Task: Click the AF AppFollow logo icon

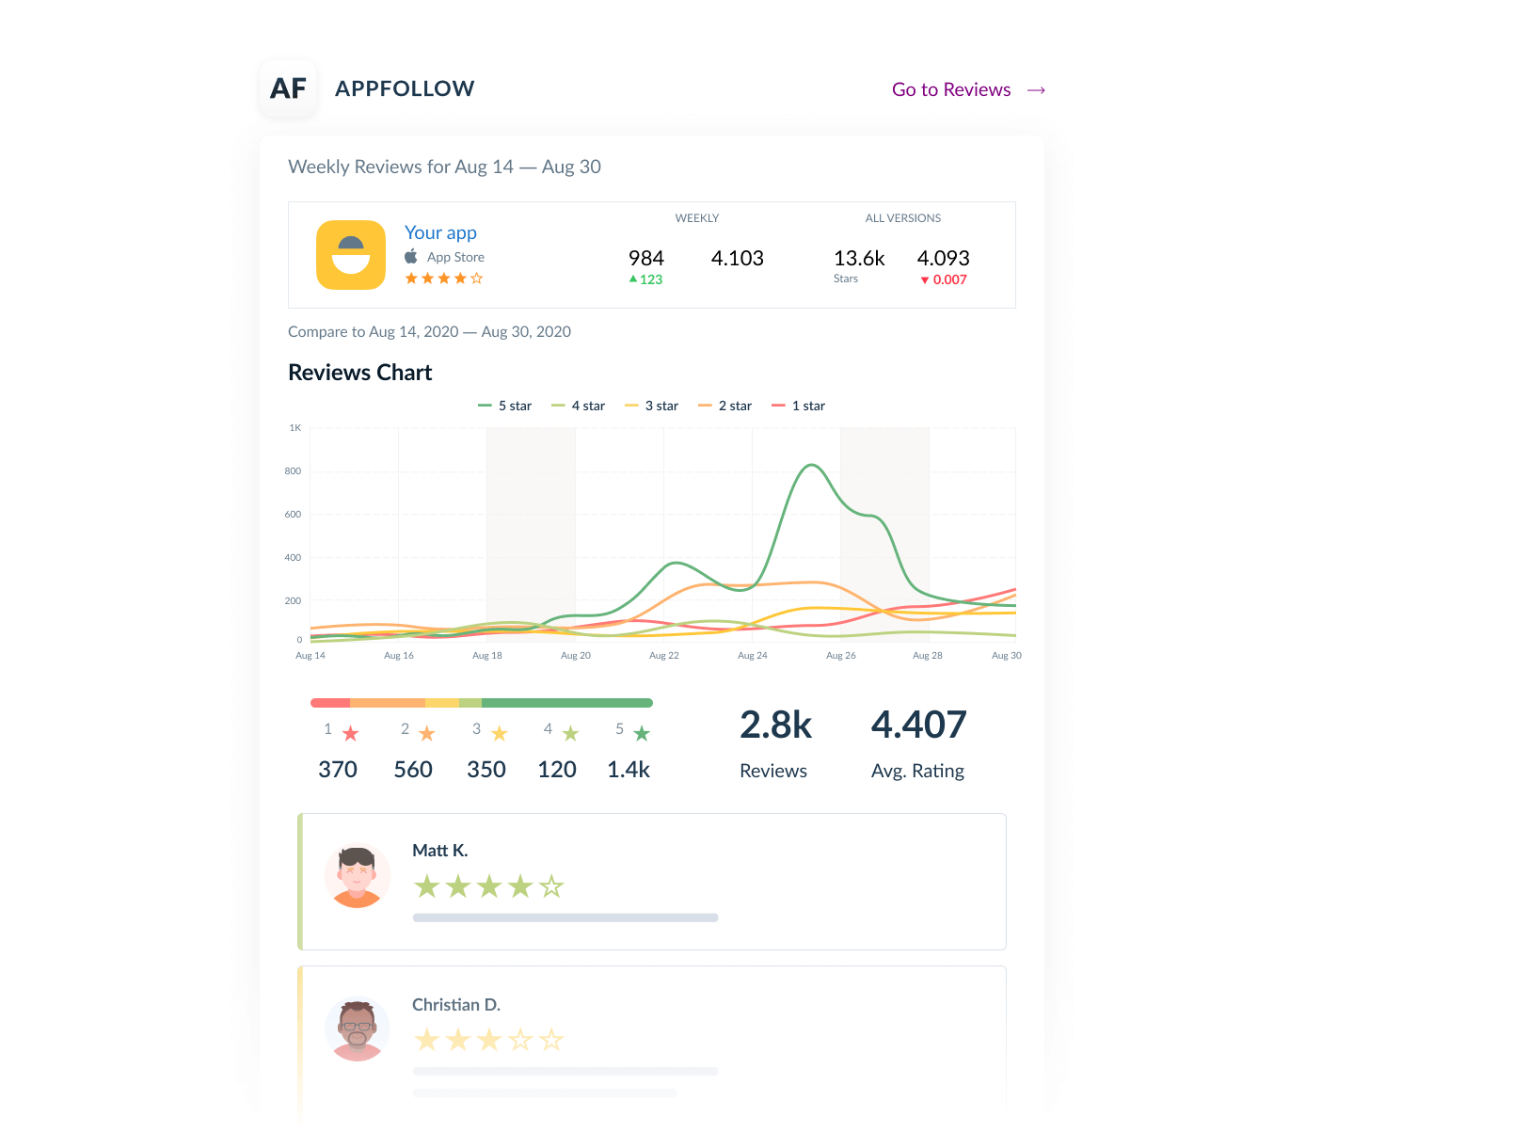Action: click(x=288, y=88)
